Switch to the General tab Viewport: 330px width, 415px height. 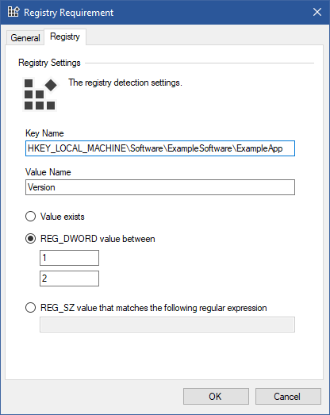click(25, 38)
